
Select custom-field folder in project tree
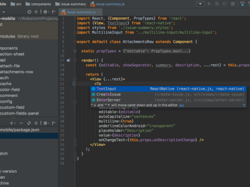coord(12,107)
